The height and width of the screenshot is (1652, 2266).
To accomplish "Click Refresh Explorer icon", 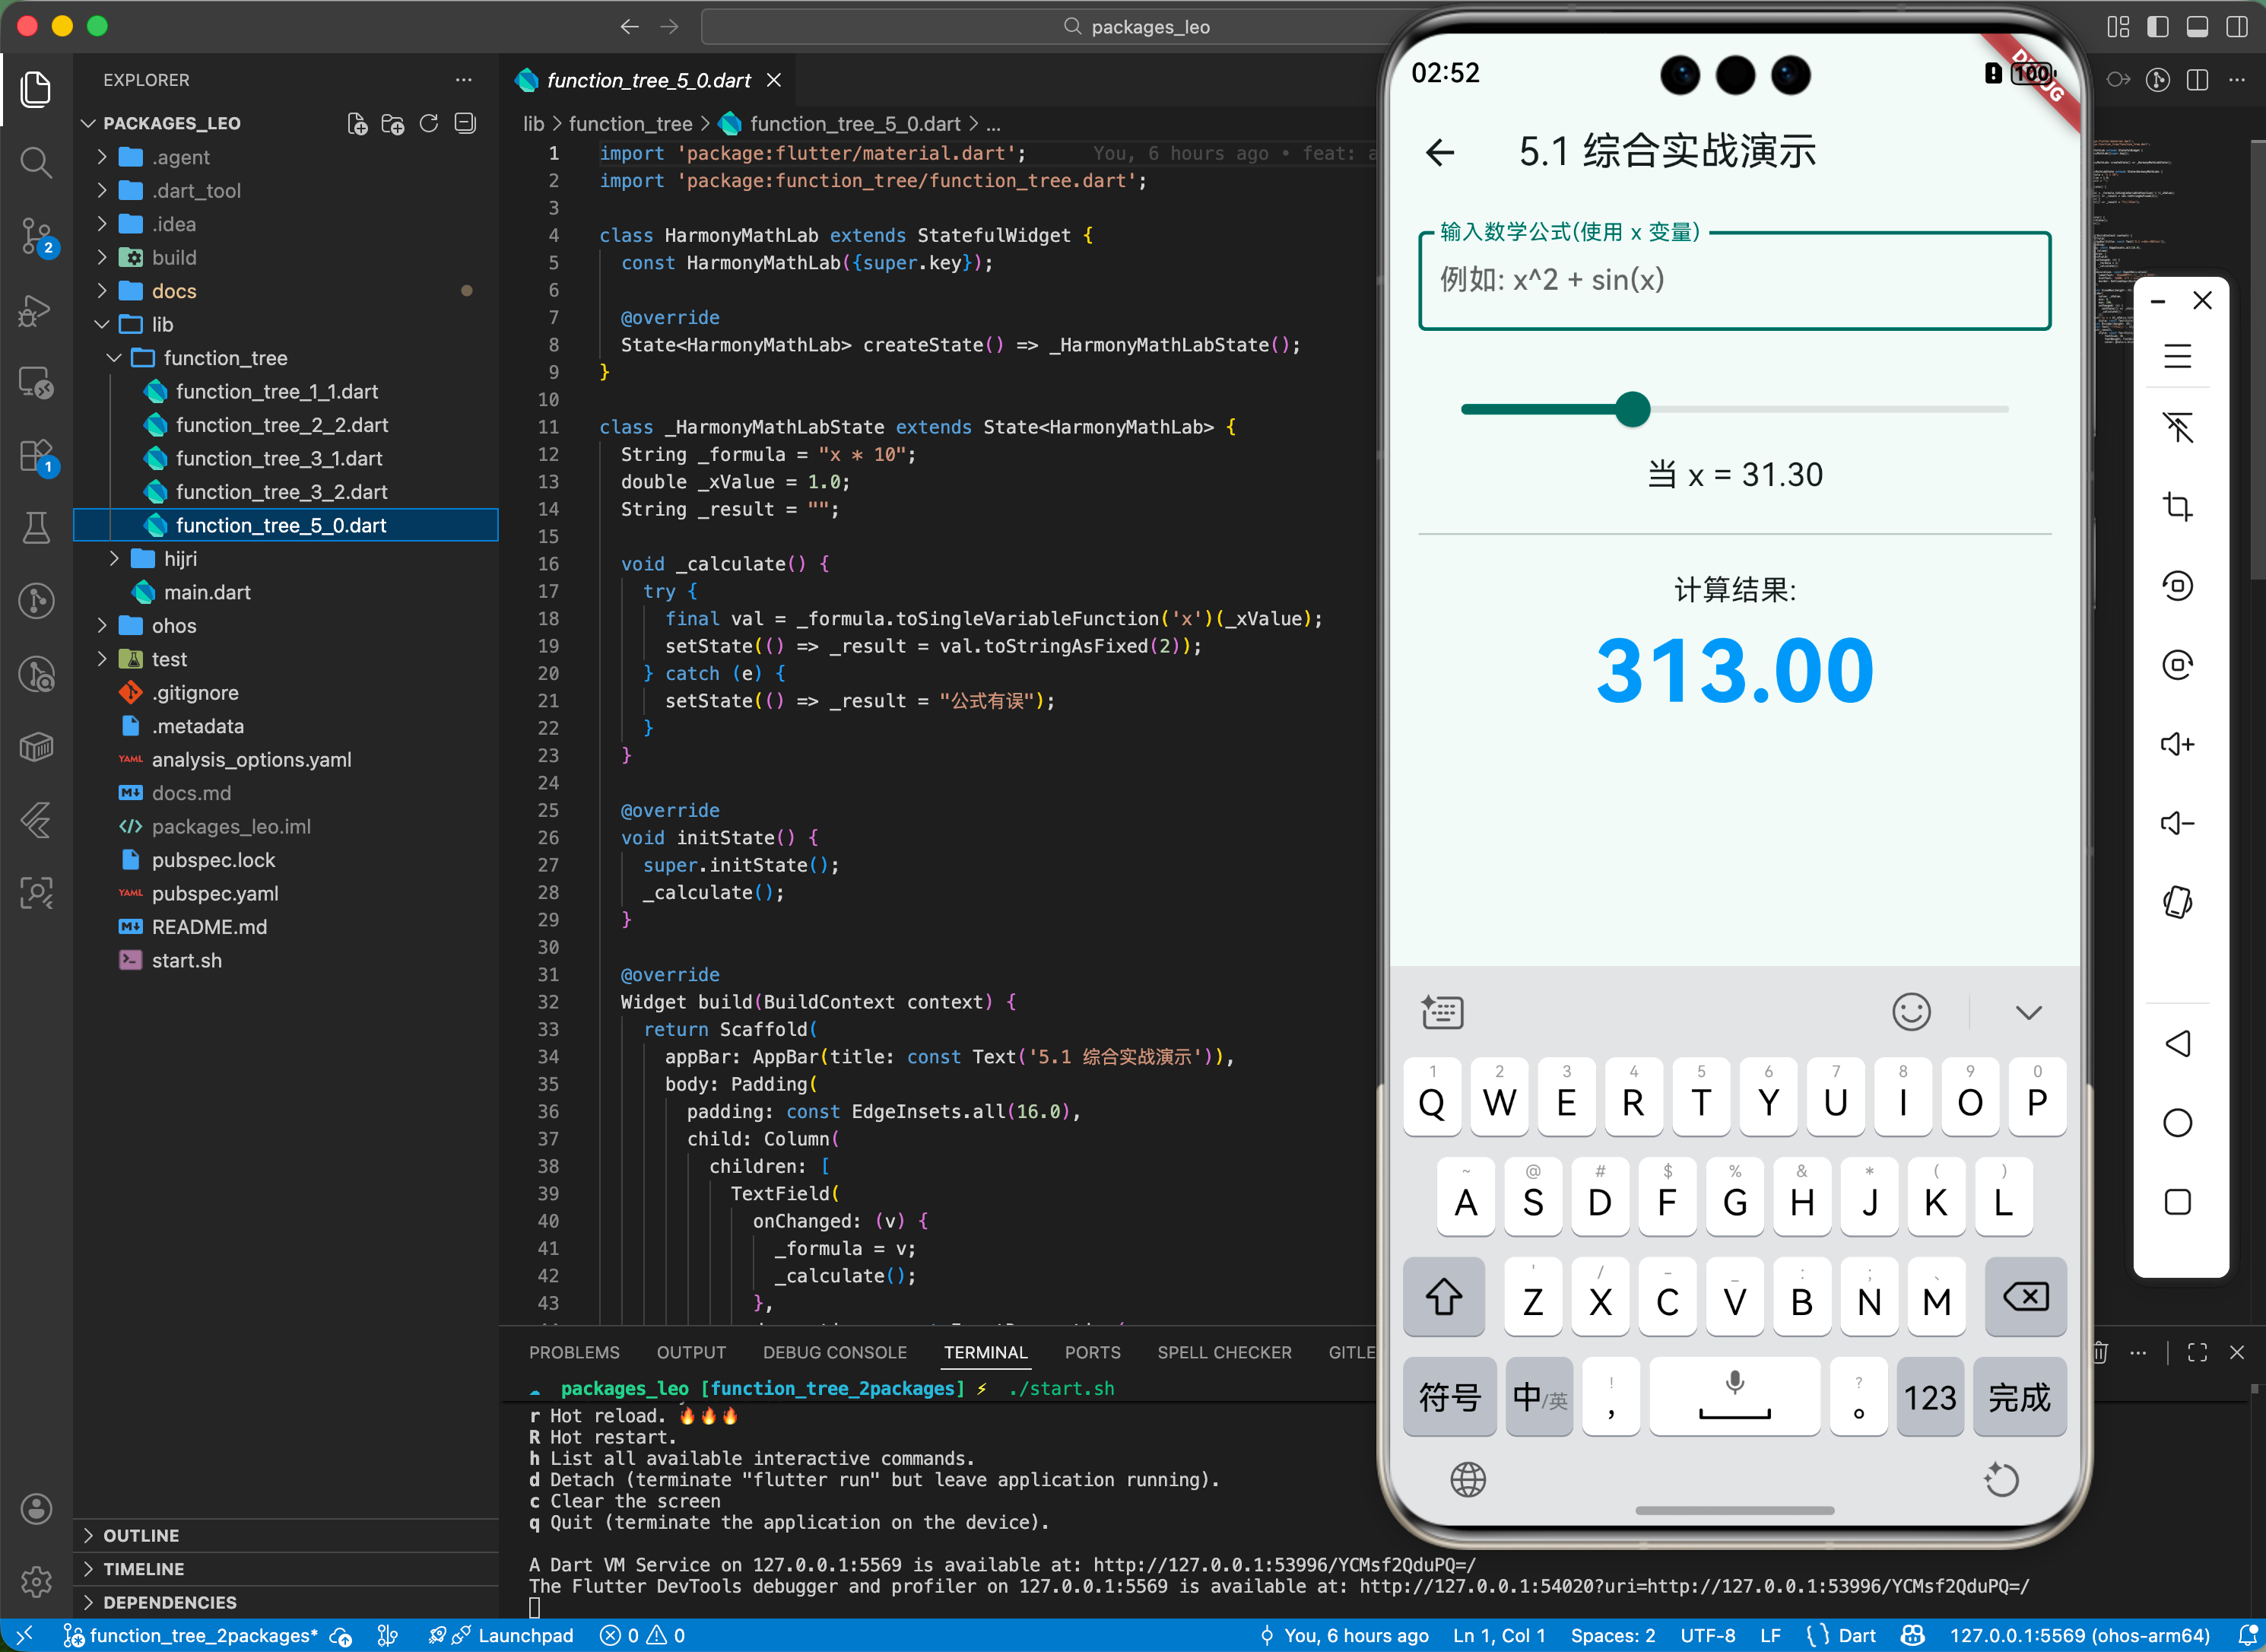I will [429, 123].
